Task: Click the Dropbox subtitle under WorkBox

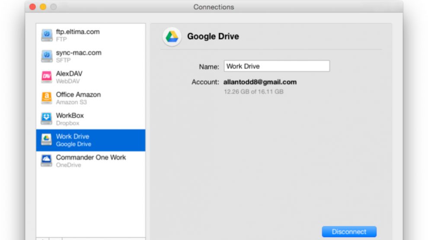Action: click(68, 123)
